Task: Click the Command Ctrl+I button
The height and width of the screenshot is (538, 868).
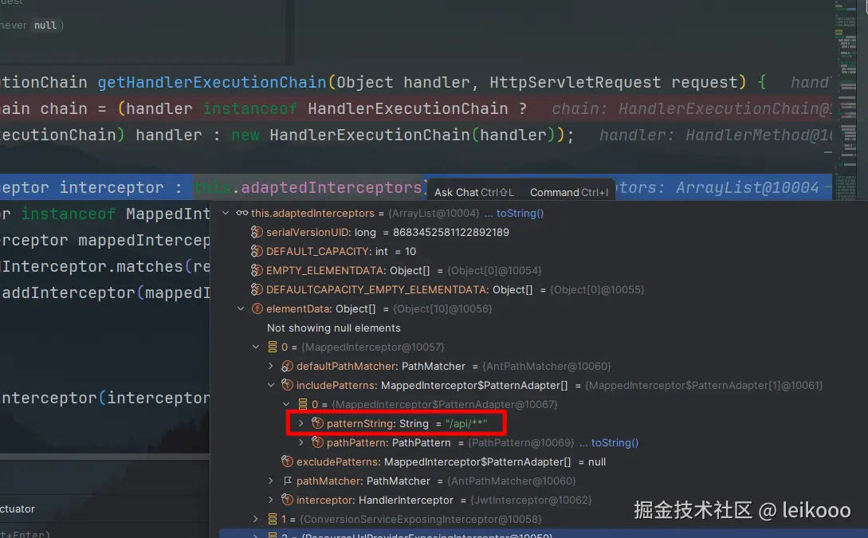Action: tap(569, 192)
